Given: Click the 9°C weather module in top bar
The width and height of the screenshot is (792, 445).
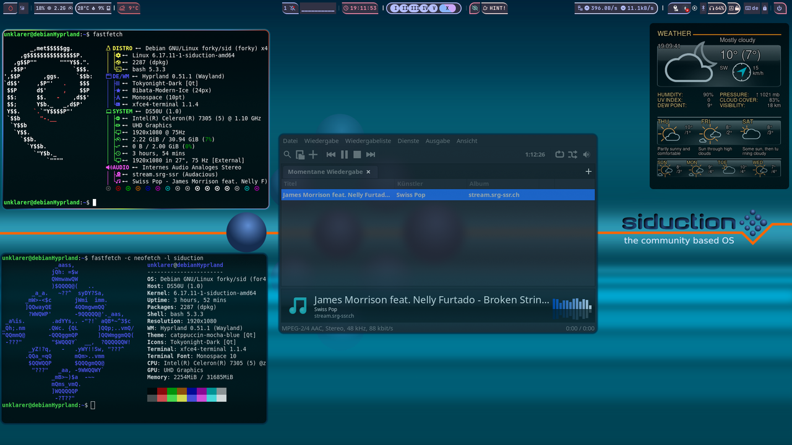Looking at the screenshot, I should coord(129,8).
